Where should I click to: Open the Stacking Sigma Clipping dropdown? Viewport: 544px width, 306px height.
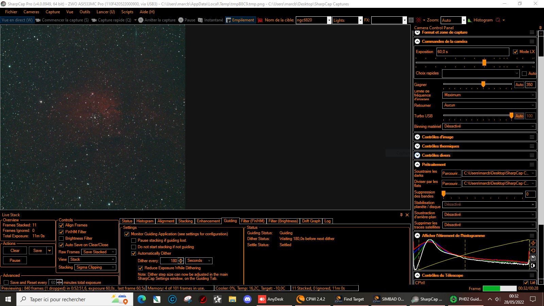pos(96,267)
